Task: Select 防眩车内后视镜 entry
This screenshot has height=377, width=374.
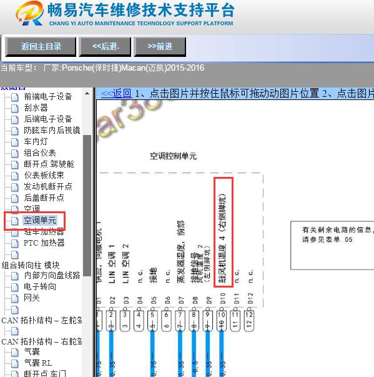Action: [x=52, y=130]
